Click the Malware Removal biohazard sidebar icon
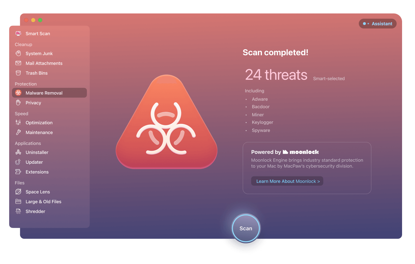 (x=18, y=93)
